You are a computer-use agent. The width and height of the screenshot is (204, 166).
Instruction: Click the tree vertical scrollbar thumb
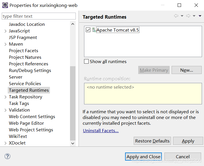[73, 103]
